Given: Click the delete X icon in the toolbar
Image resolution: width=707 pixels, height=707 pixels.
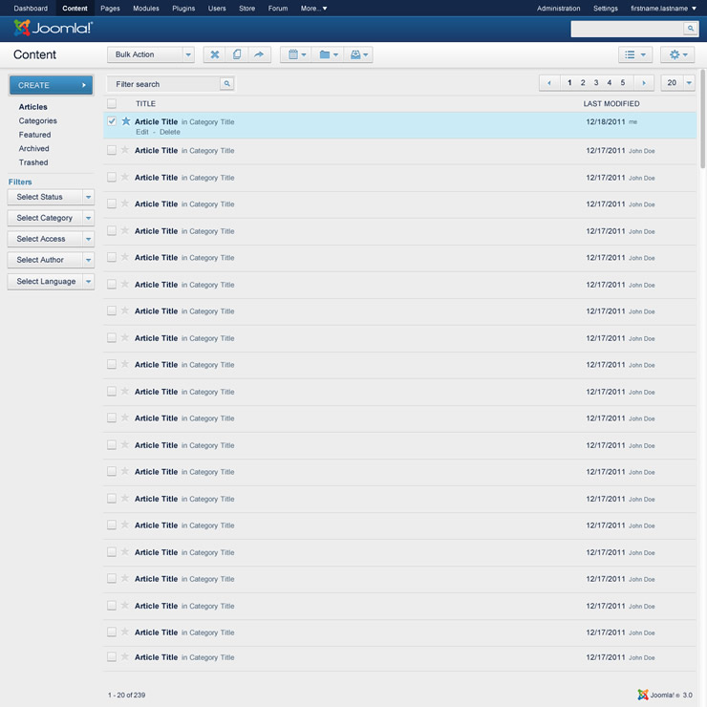Looking at the screenshot, I should (x=215, y=54).
